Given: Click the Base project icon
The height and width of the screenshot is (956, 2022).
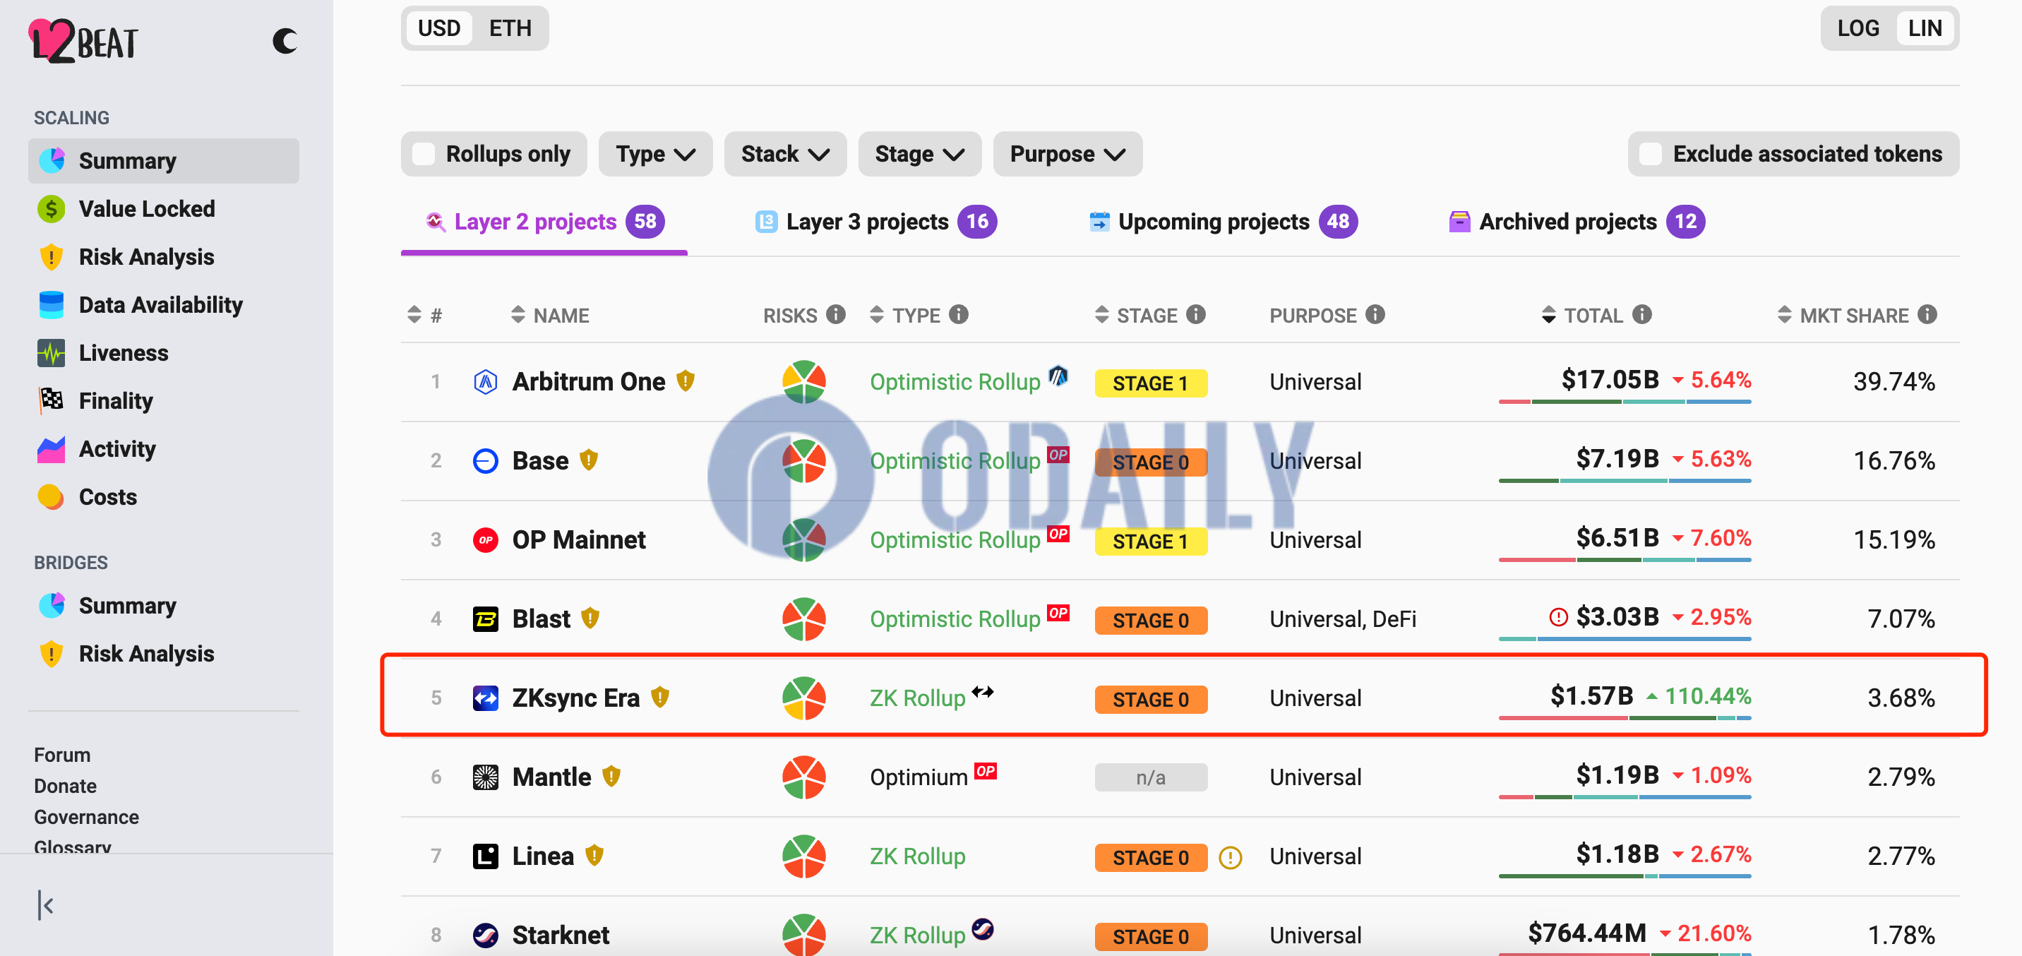Looking at the screenshot, I should [487, 460].
